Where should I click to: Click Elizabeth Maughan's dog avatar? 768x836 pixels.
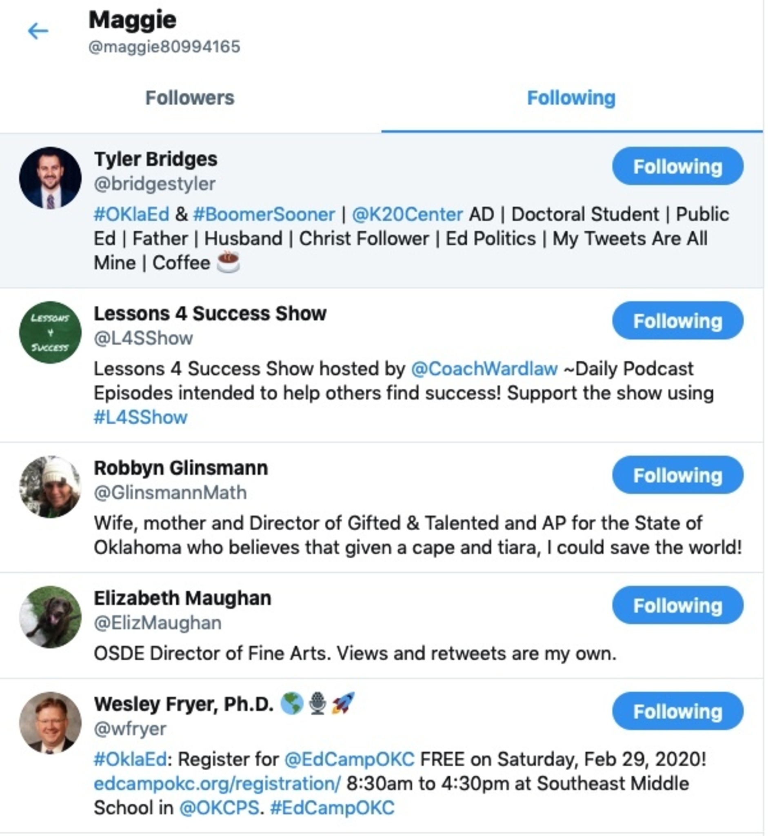coord(50,617)
